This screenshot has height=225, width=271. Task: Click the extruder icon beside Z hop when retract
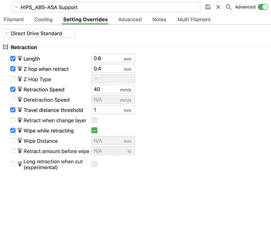20,69
